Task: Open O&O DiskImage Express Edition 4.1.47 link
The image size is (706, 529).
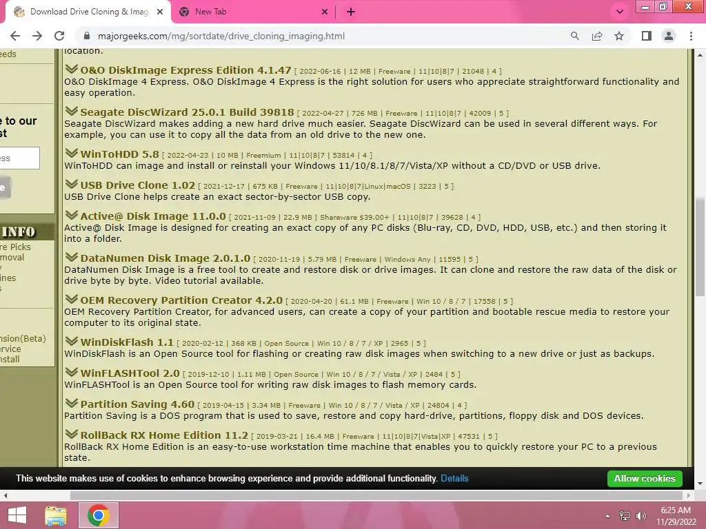Action: click(x=185, y=70)
